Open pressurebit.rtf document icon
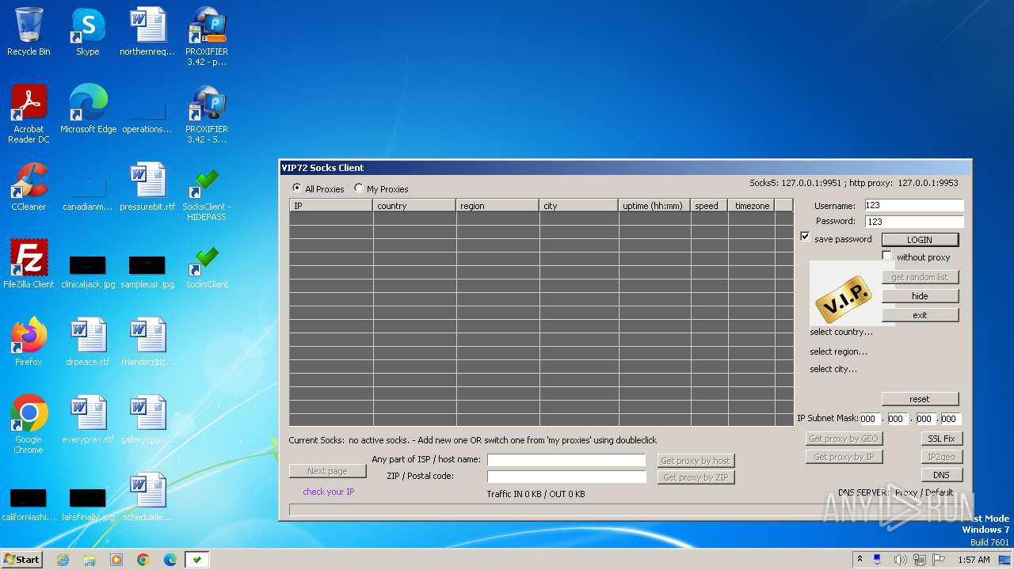Viewport: 1014px width, 570px height. 147,187
